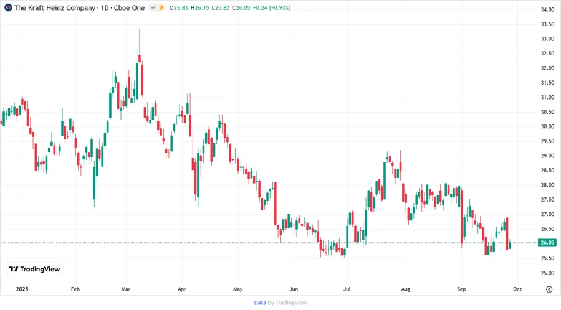Click the 32.00 price axis label
The height and width of the screenshot is (310, 561).
[x=547, y=68]
